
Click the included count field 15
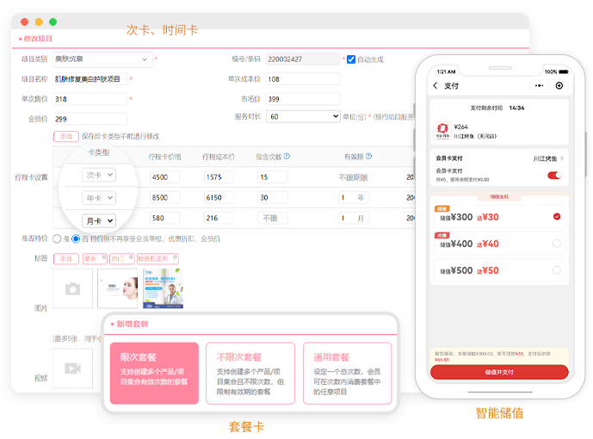click(273, 177)
